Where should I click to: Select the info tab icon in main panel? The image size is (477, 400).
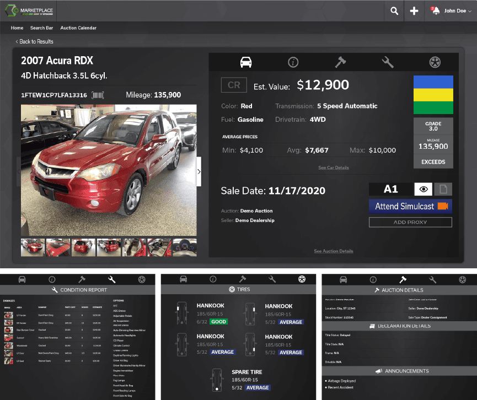(x=293, y=62)
